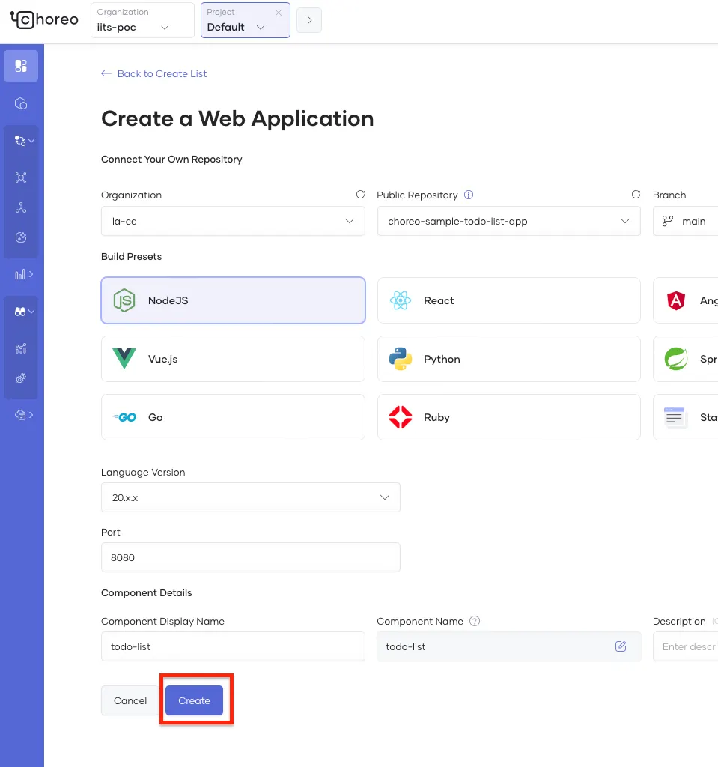The height and width of the screenshot is (767, 718).
Task: Open the hexagon components sidebar icon
Action: 21,103
